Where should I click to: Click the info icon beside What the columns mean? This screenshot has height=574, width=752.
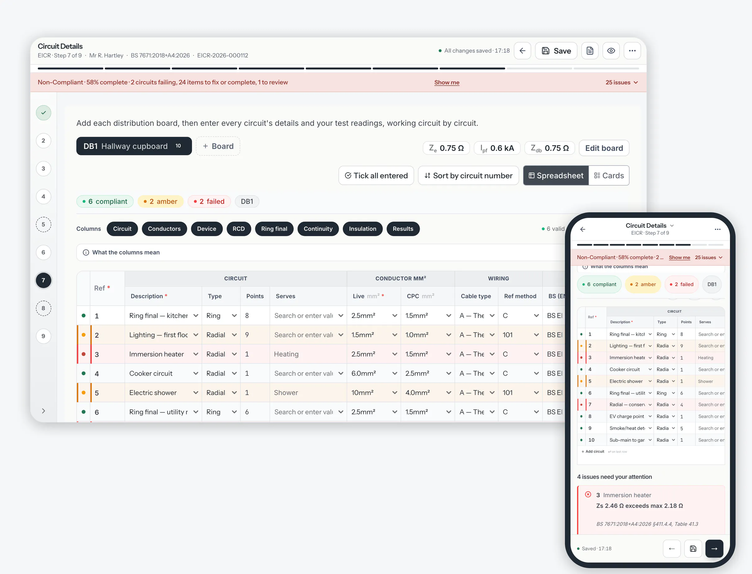coord(86,253)
